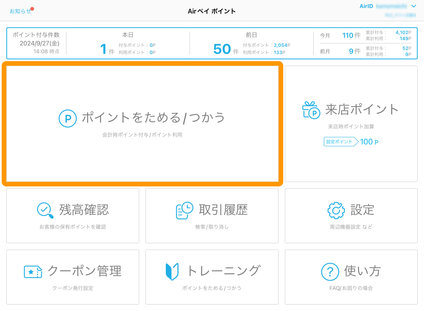Click the 今月 累計付与 4,102P value
The image size is (424, 311).
403,32
